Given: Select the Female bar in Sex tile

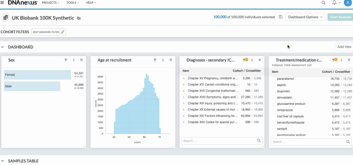Looking at the screenshot, I should click(37, 75).
